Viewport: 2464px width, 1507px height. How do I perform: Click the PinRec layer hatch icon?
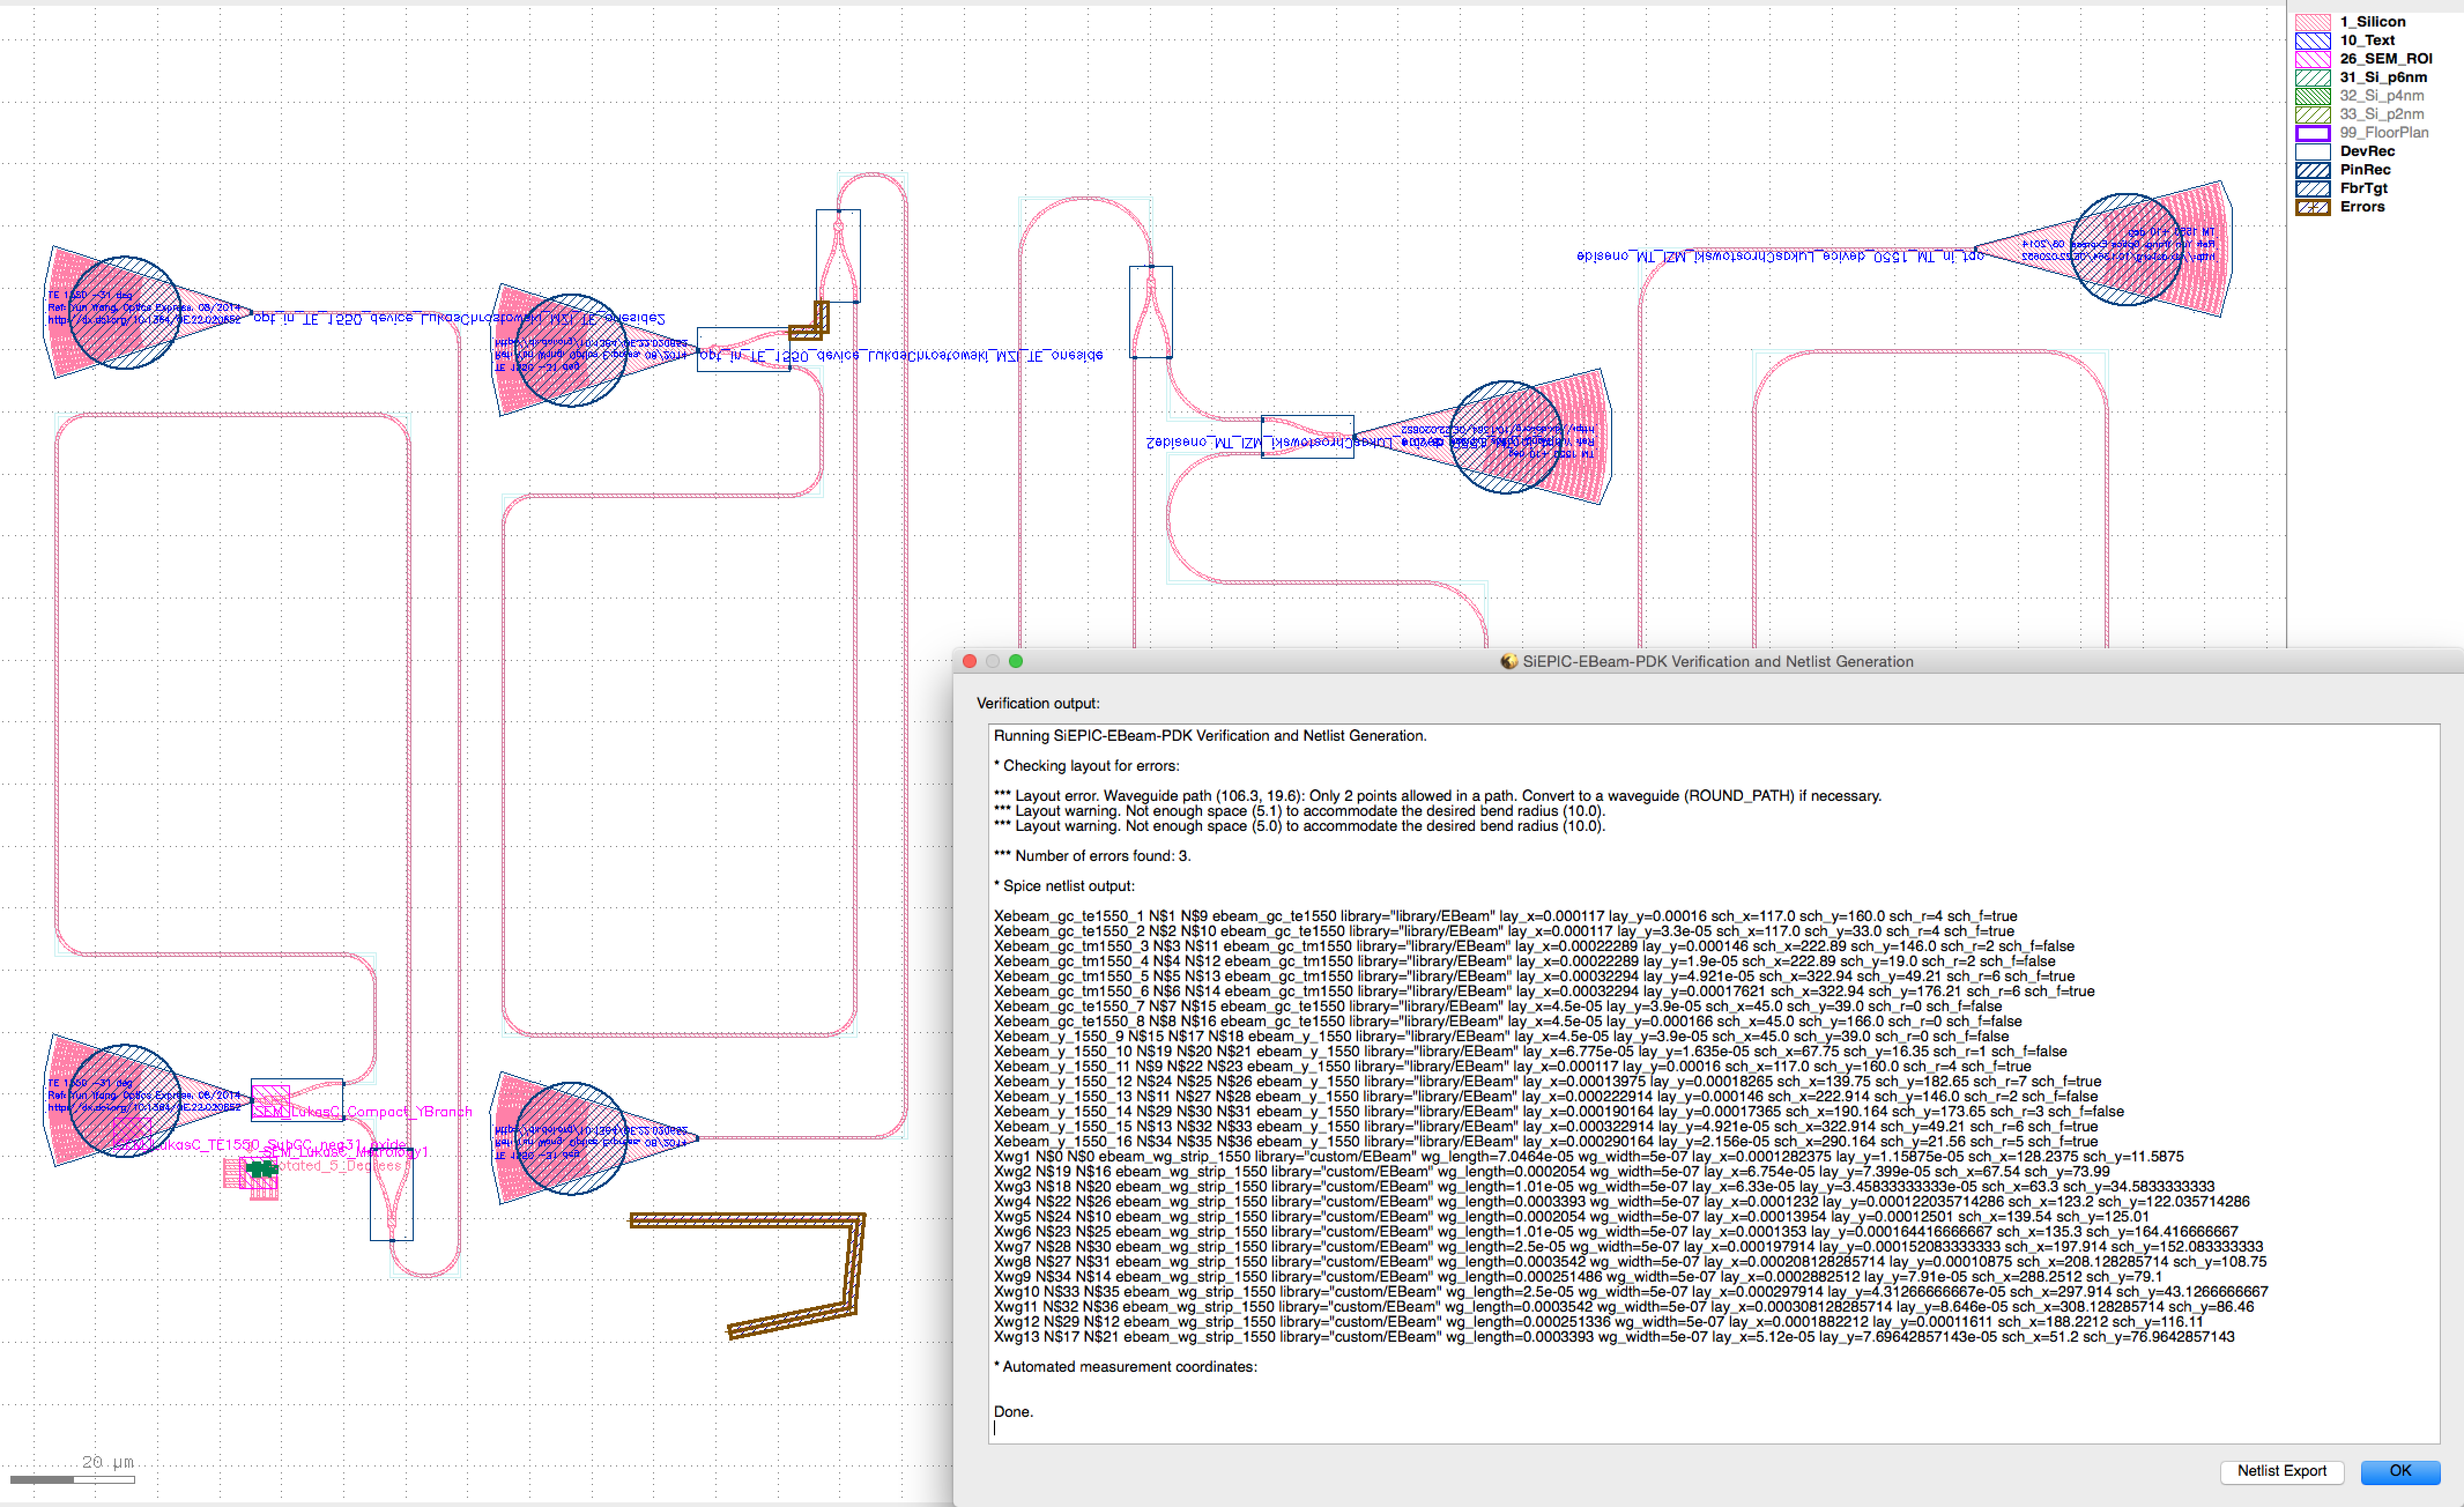(2312, 170)
